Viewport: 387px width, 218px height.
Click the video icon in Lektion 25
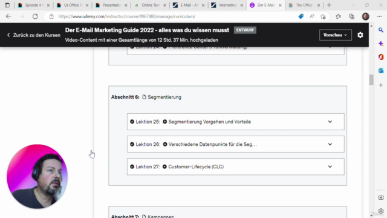[x=165, y=122]
